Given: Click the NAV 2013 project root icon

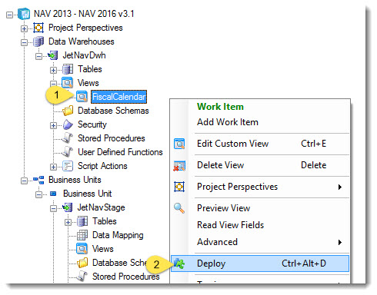Looking at the screenshot, I should pyautogui.click(x=24, y=14).
